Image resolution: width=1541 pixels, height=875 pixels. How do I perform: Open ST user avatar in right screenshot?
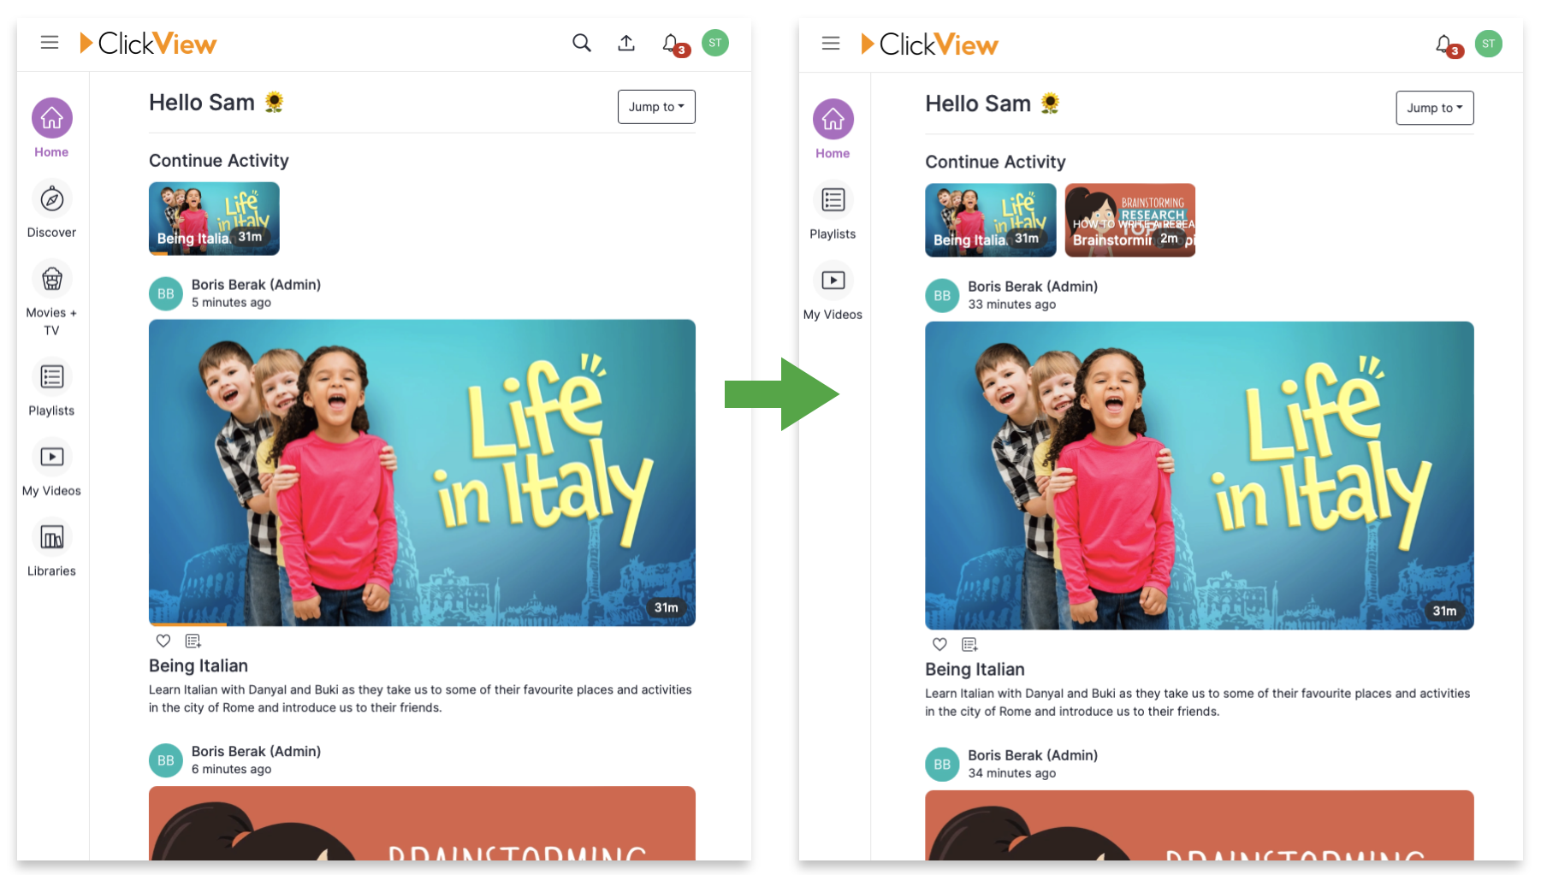(1489, 44)
